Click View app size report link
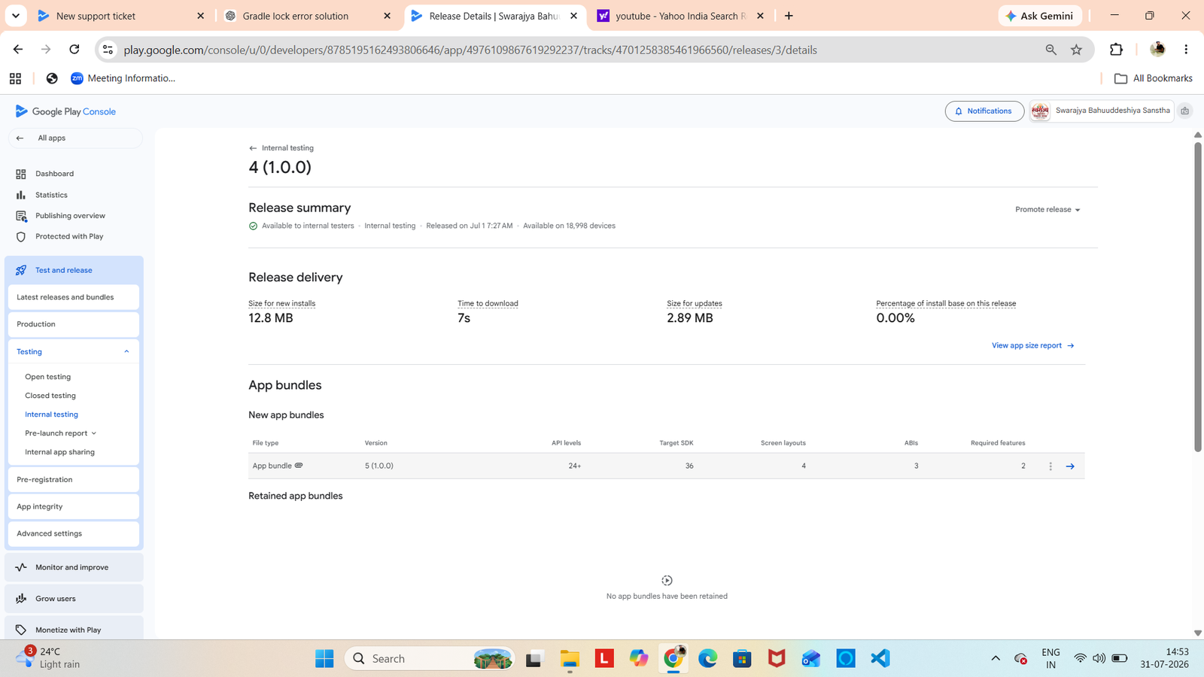Viewport: 1204px width, 677px height. click(x=1032, y=346)
